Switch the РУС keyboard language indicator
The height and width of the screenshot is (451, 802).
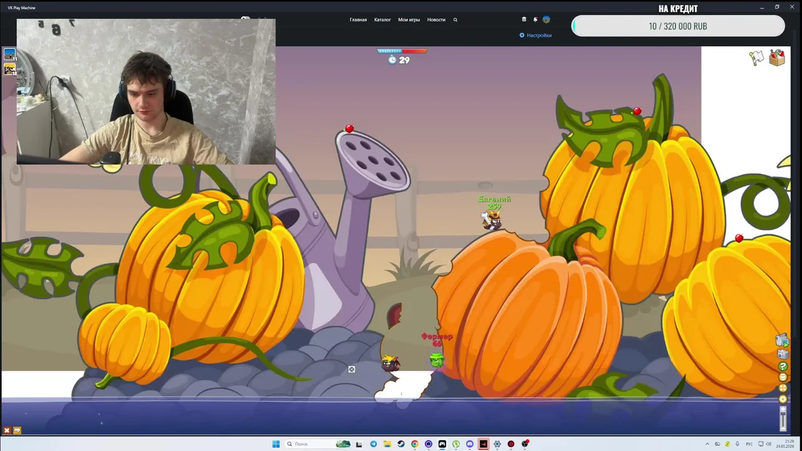pyautogui.click(x=749, y=444)
